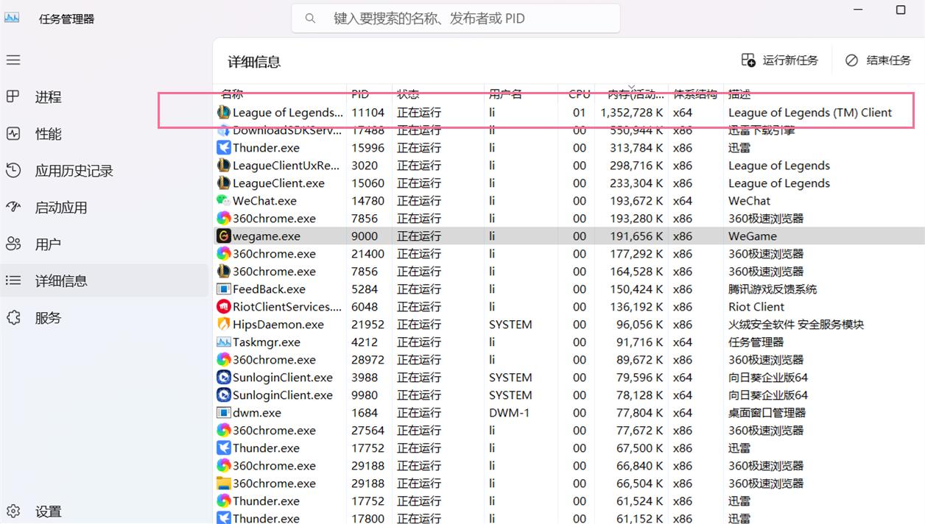Click the 进程 processes icon in sidebar

tap(13, 96)
